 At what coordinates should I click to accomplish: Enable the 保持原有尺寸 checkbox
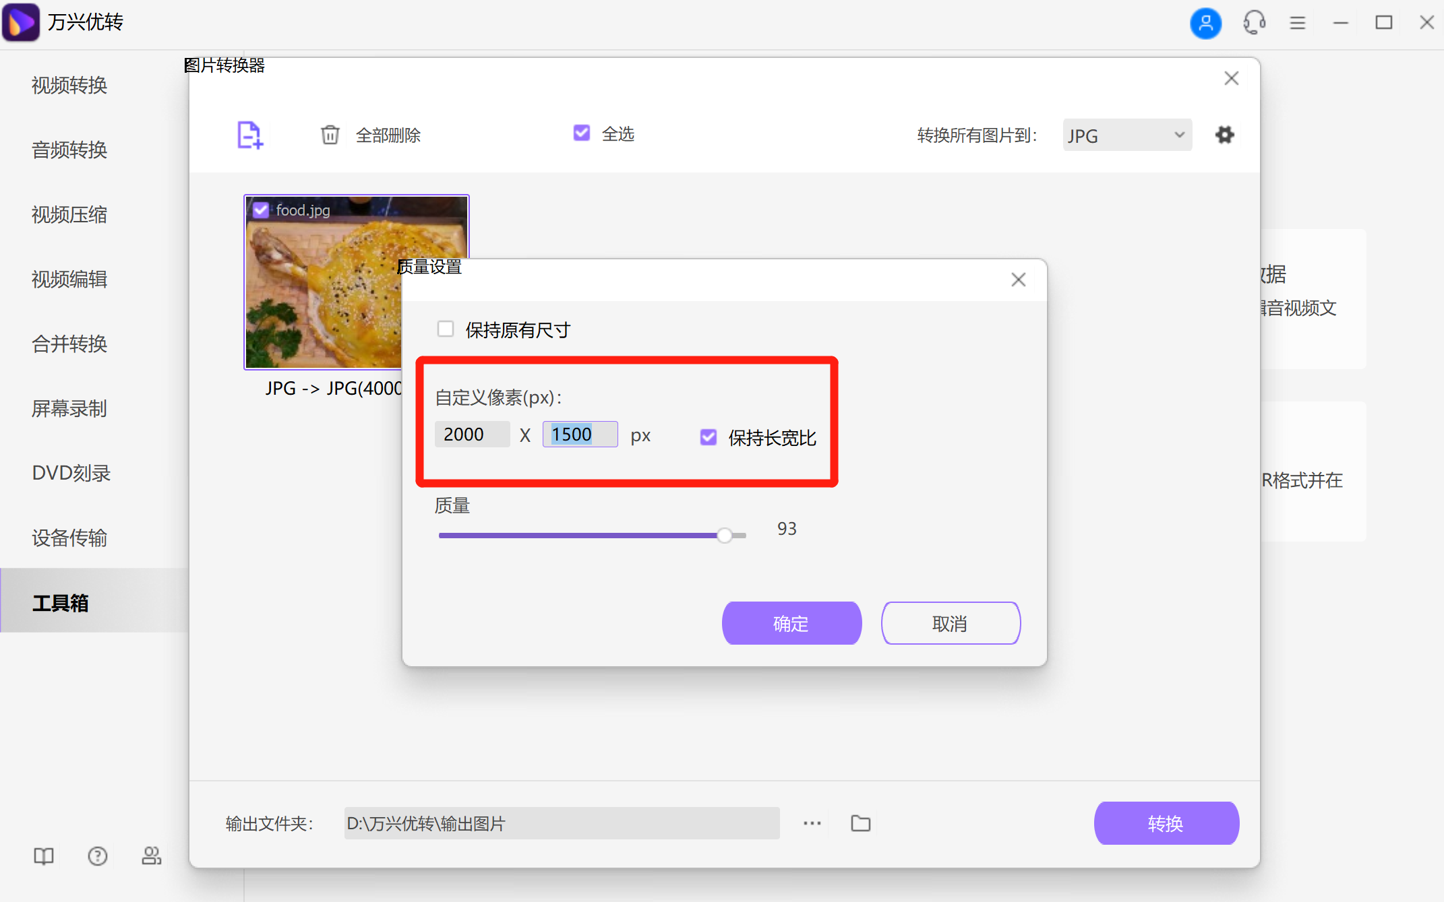pos(446,329)
